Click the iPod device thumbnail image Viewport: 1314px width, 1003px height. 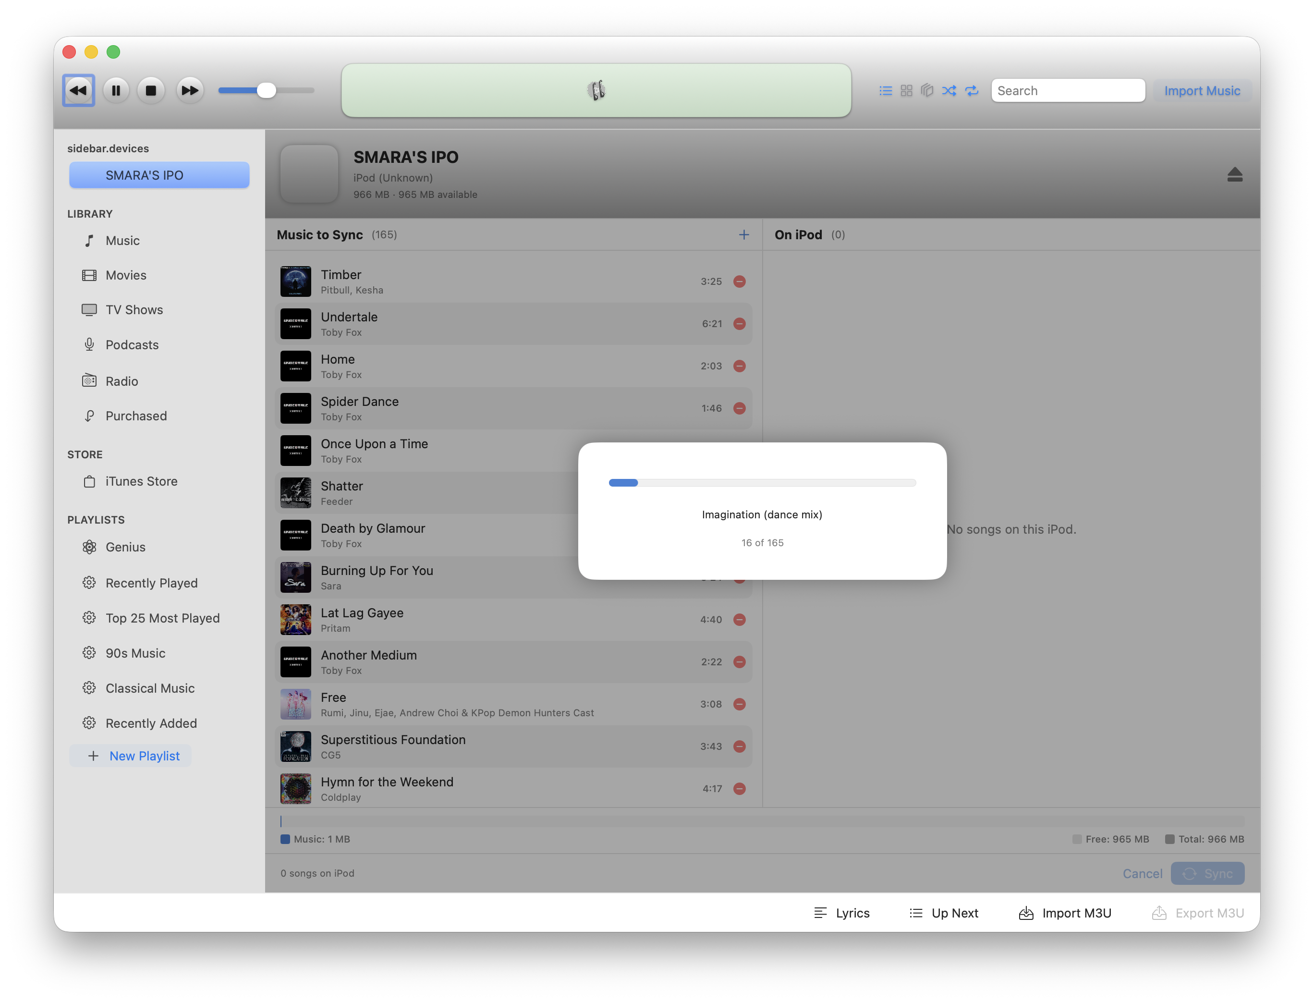(x=309, y=174)
